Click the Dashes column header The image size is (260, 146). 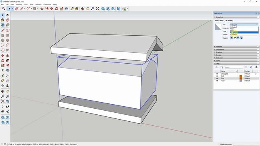248,71
